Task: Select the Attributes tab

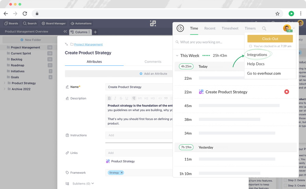Action: (x=94, y=62)
